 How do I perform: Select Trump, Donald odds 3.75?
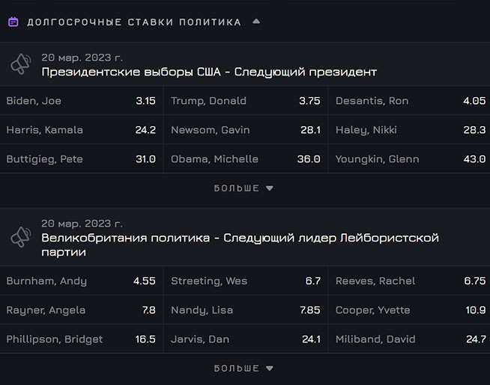tap(245, 101)
